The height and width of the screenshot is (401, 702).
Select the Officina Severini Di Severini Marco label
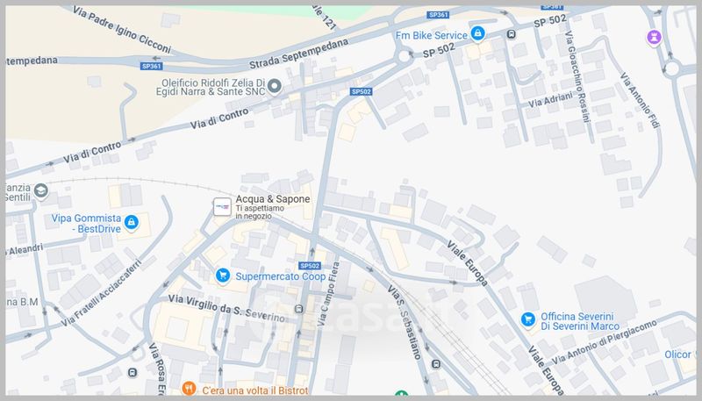coord(580,321)
